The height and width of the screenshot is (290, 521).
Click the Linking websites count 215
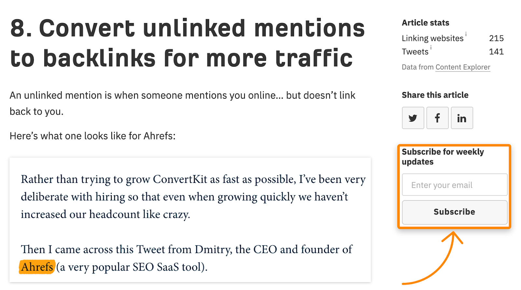[496, 38]
